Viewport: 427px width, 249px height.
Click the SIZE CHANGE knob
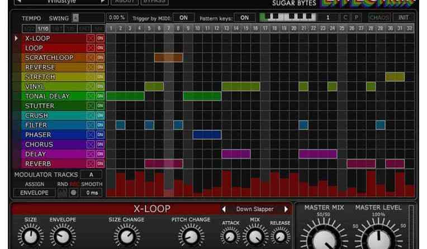[127, 237]
